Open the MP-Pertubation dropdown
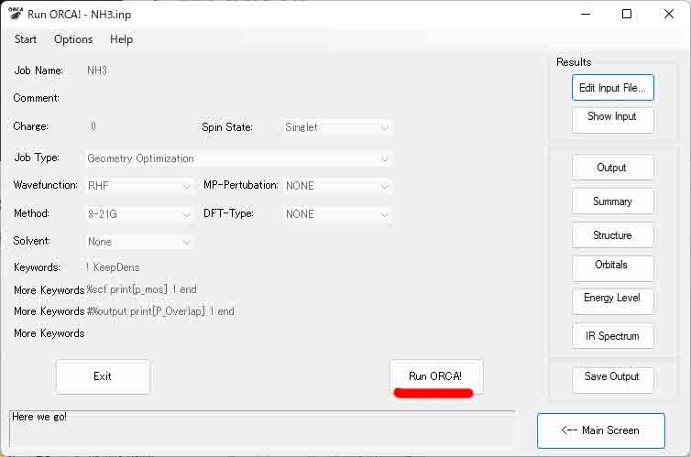This screenshot has height=457, width=691. [337, 186]
